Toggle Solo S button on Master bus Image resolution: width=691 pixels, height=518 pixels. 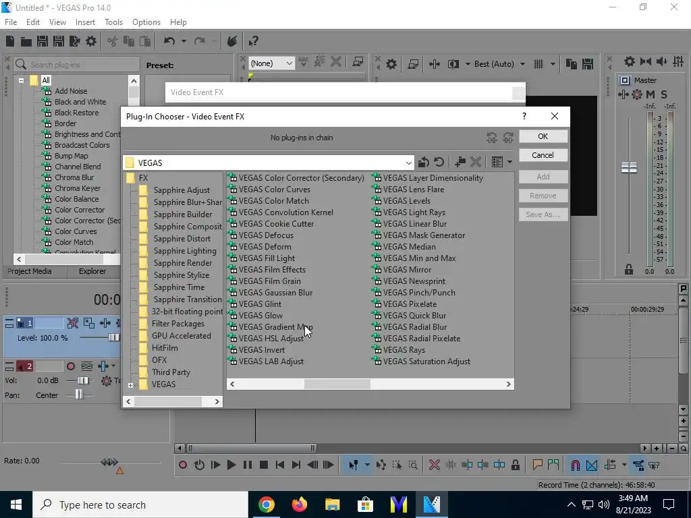664,94
